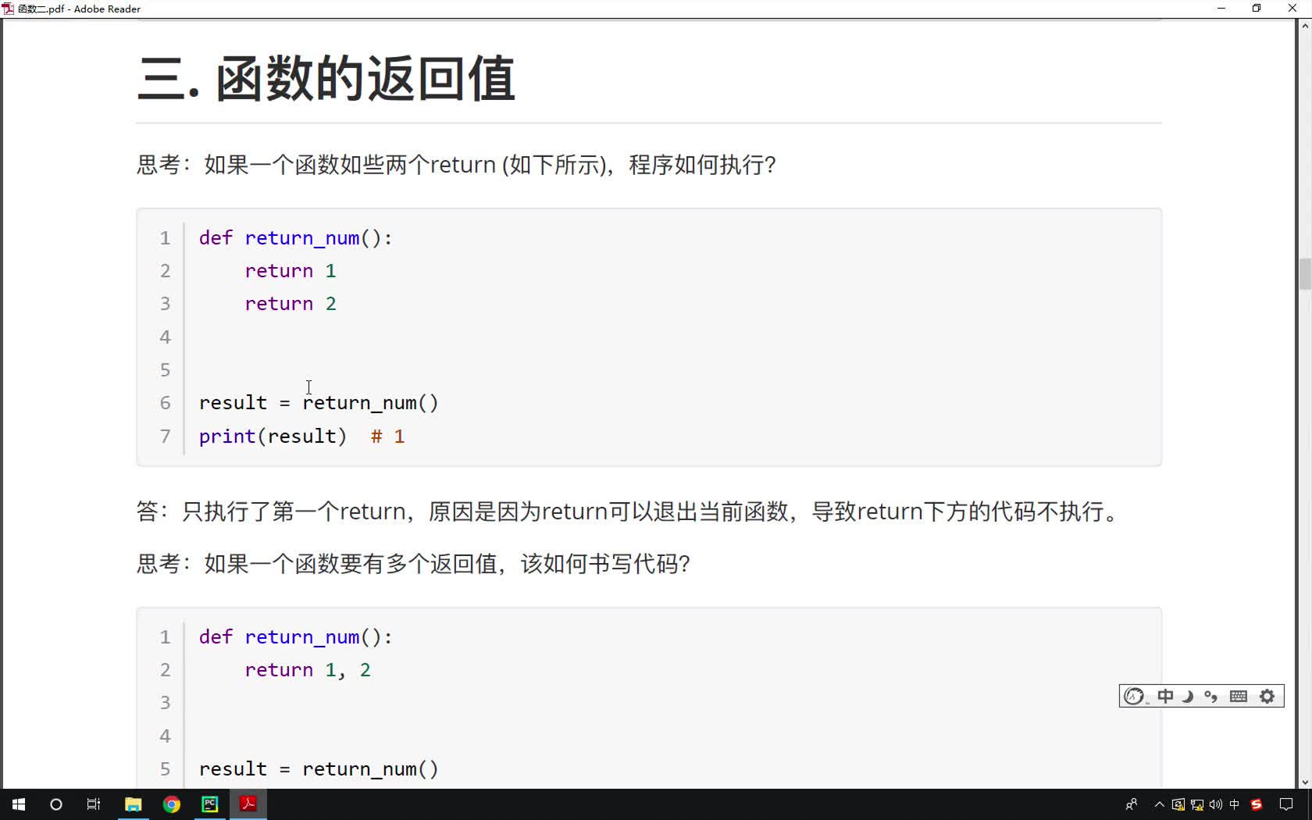Click the vertical scrollbar thumb
Screen dimensions: 1312x820
tap(1305, 274)
